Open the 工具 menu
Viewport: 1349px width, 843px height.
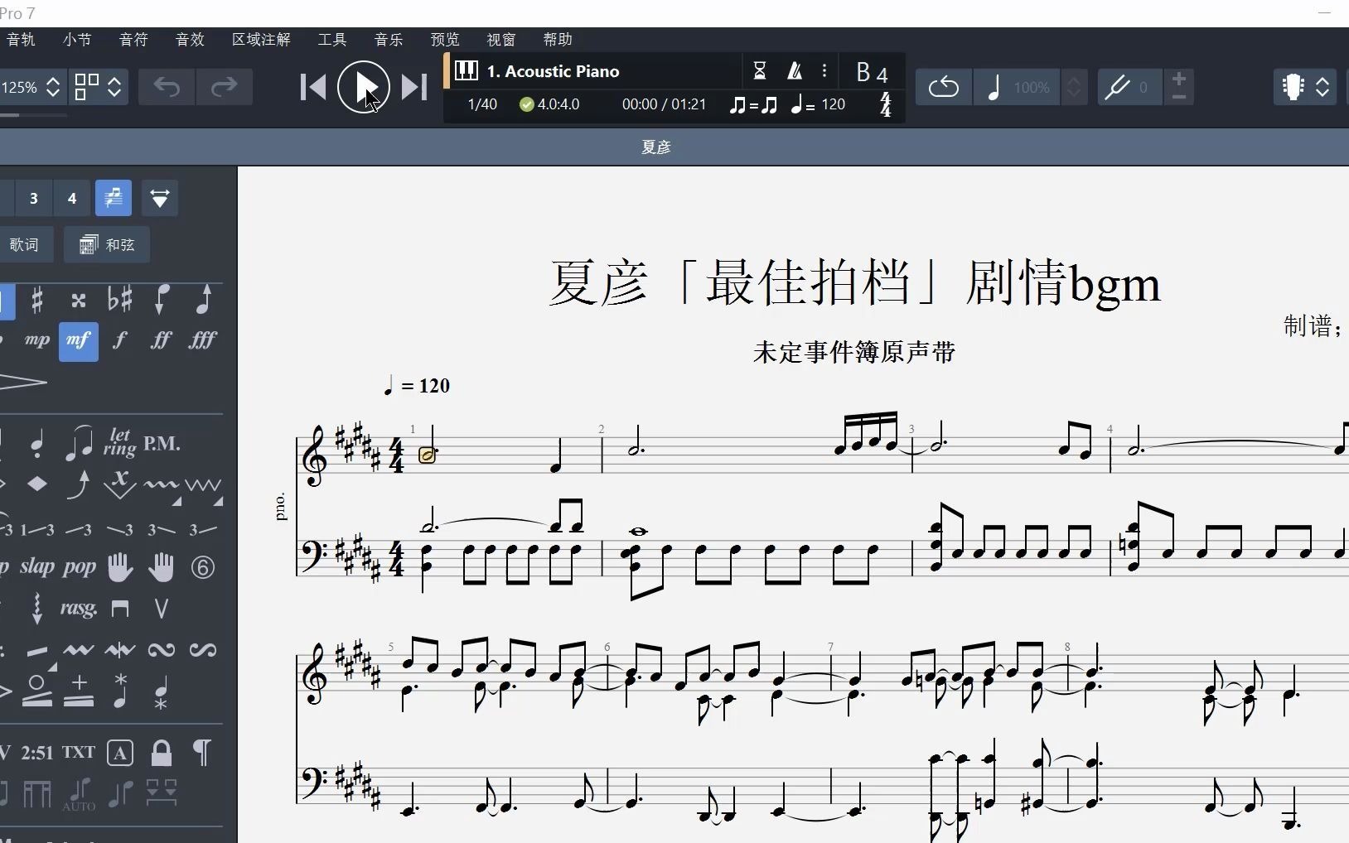(x=331, y=40)
